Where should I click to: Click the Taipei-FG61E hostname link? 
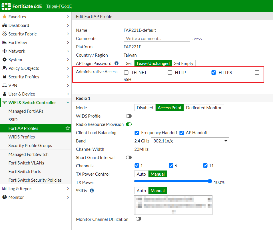pyautogui.click(x=59, y=6)
